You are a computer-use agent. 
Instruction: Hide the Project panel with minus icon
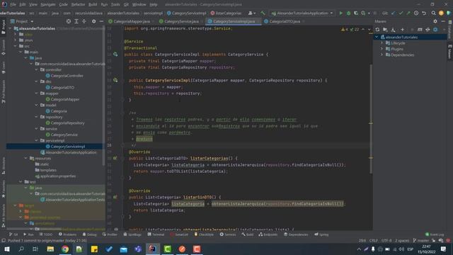(x=101, y=21)
